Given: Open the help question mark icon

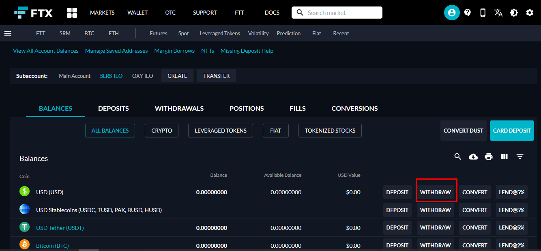Looking at the screenshot, I should [468, 13].
